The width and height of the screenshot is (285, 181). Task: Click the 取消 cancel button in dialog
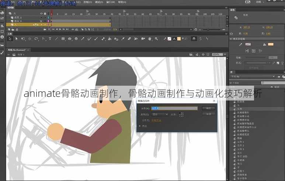click(209, 114)
